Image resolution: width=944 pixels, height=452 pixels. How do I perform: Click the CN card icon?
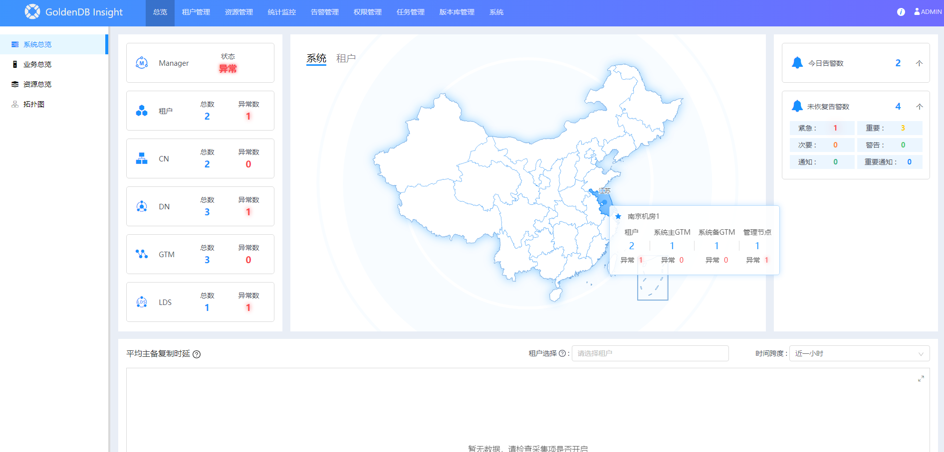coord(142,158)
